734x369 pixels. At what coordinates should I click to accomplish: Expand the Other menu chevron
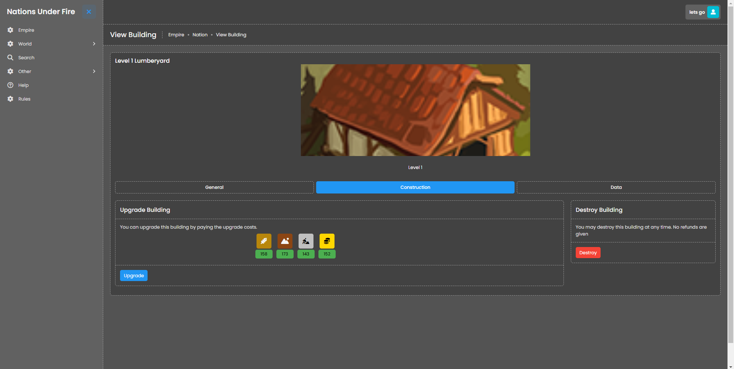pyautogui.click(x=94, y=71)
